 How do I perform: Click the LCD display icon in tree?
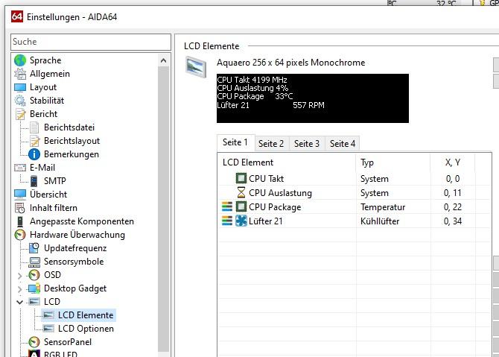(34, 302)
